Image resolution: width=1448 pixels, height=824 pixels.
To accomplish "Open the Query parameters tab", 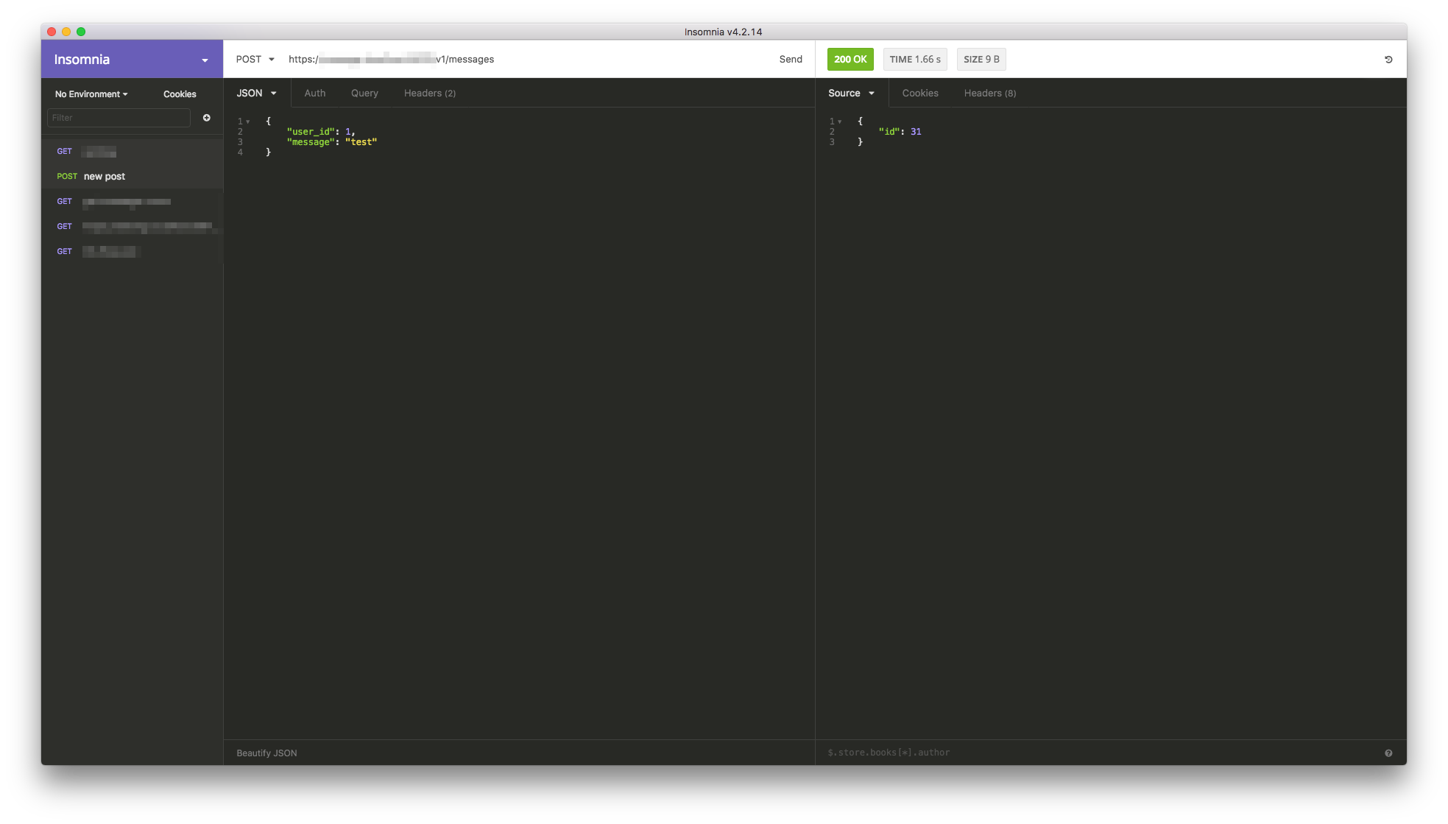I will [x=364, y=93].
